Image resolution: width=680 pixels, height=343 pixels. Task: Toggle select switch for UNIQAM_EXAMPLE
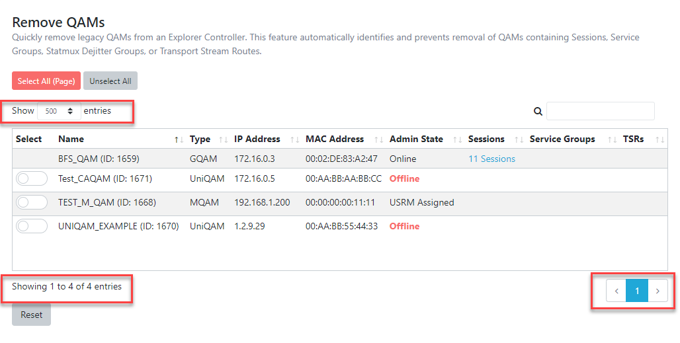pos(32,226)
